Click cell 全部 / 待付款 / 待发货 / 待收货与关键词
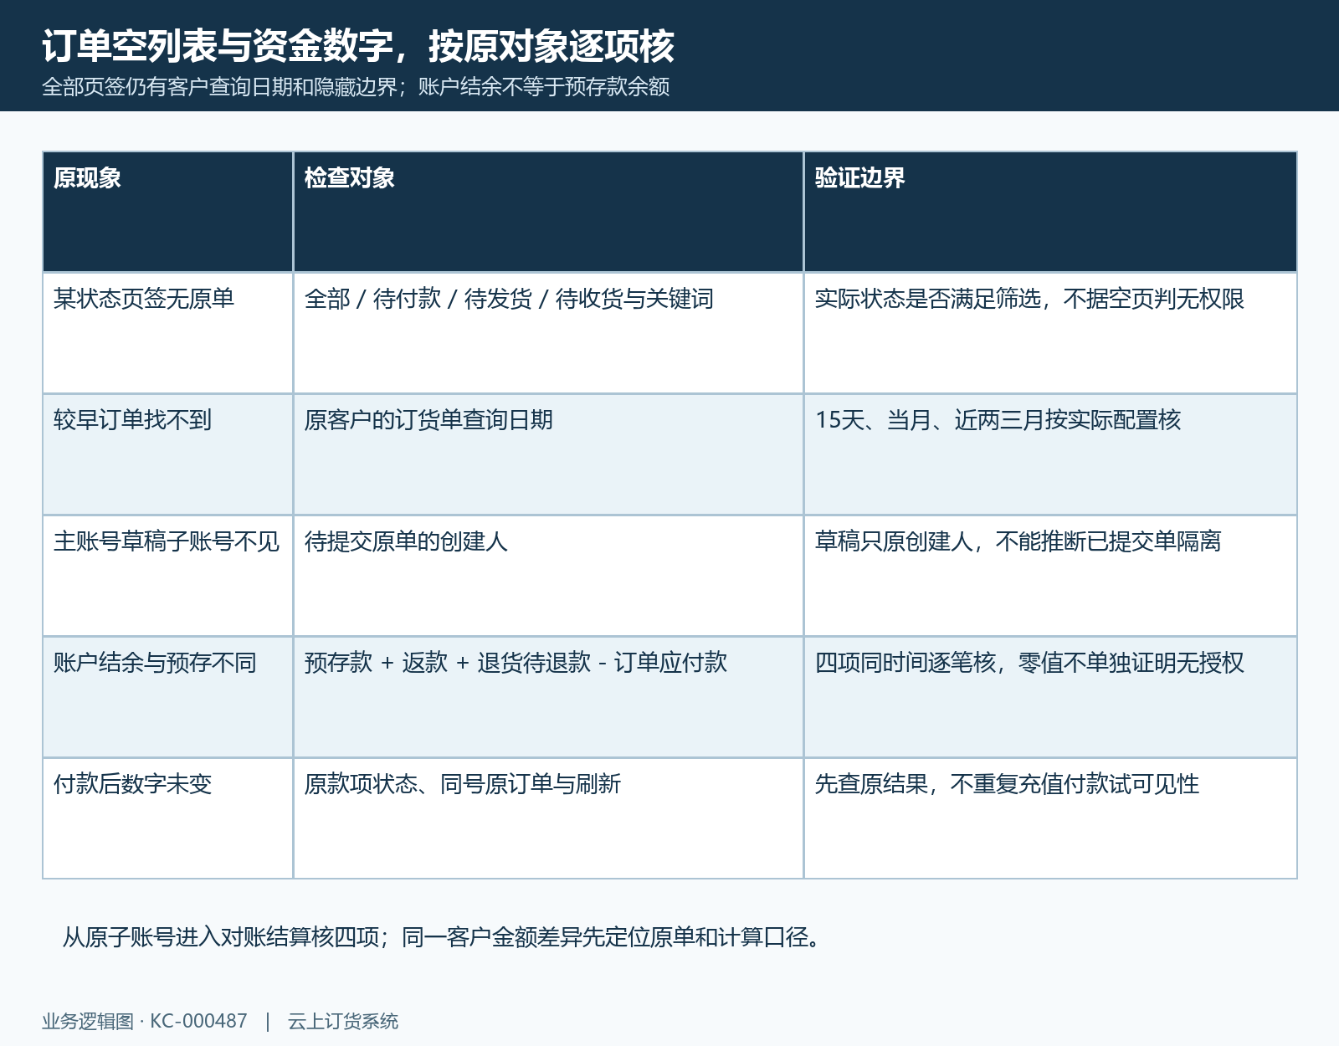This screenshot has width=1339, height=1046. [548, 333]
